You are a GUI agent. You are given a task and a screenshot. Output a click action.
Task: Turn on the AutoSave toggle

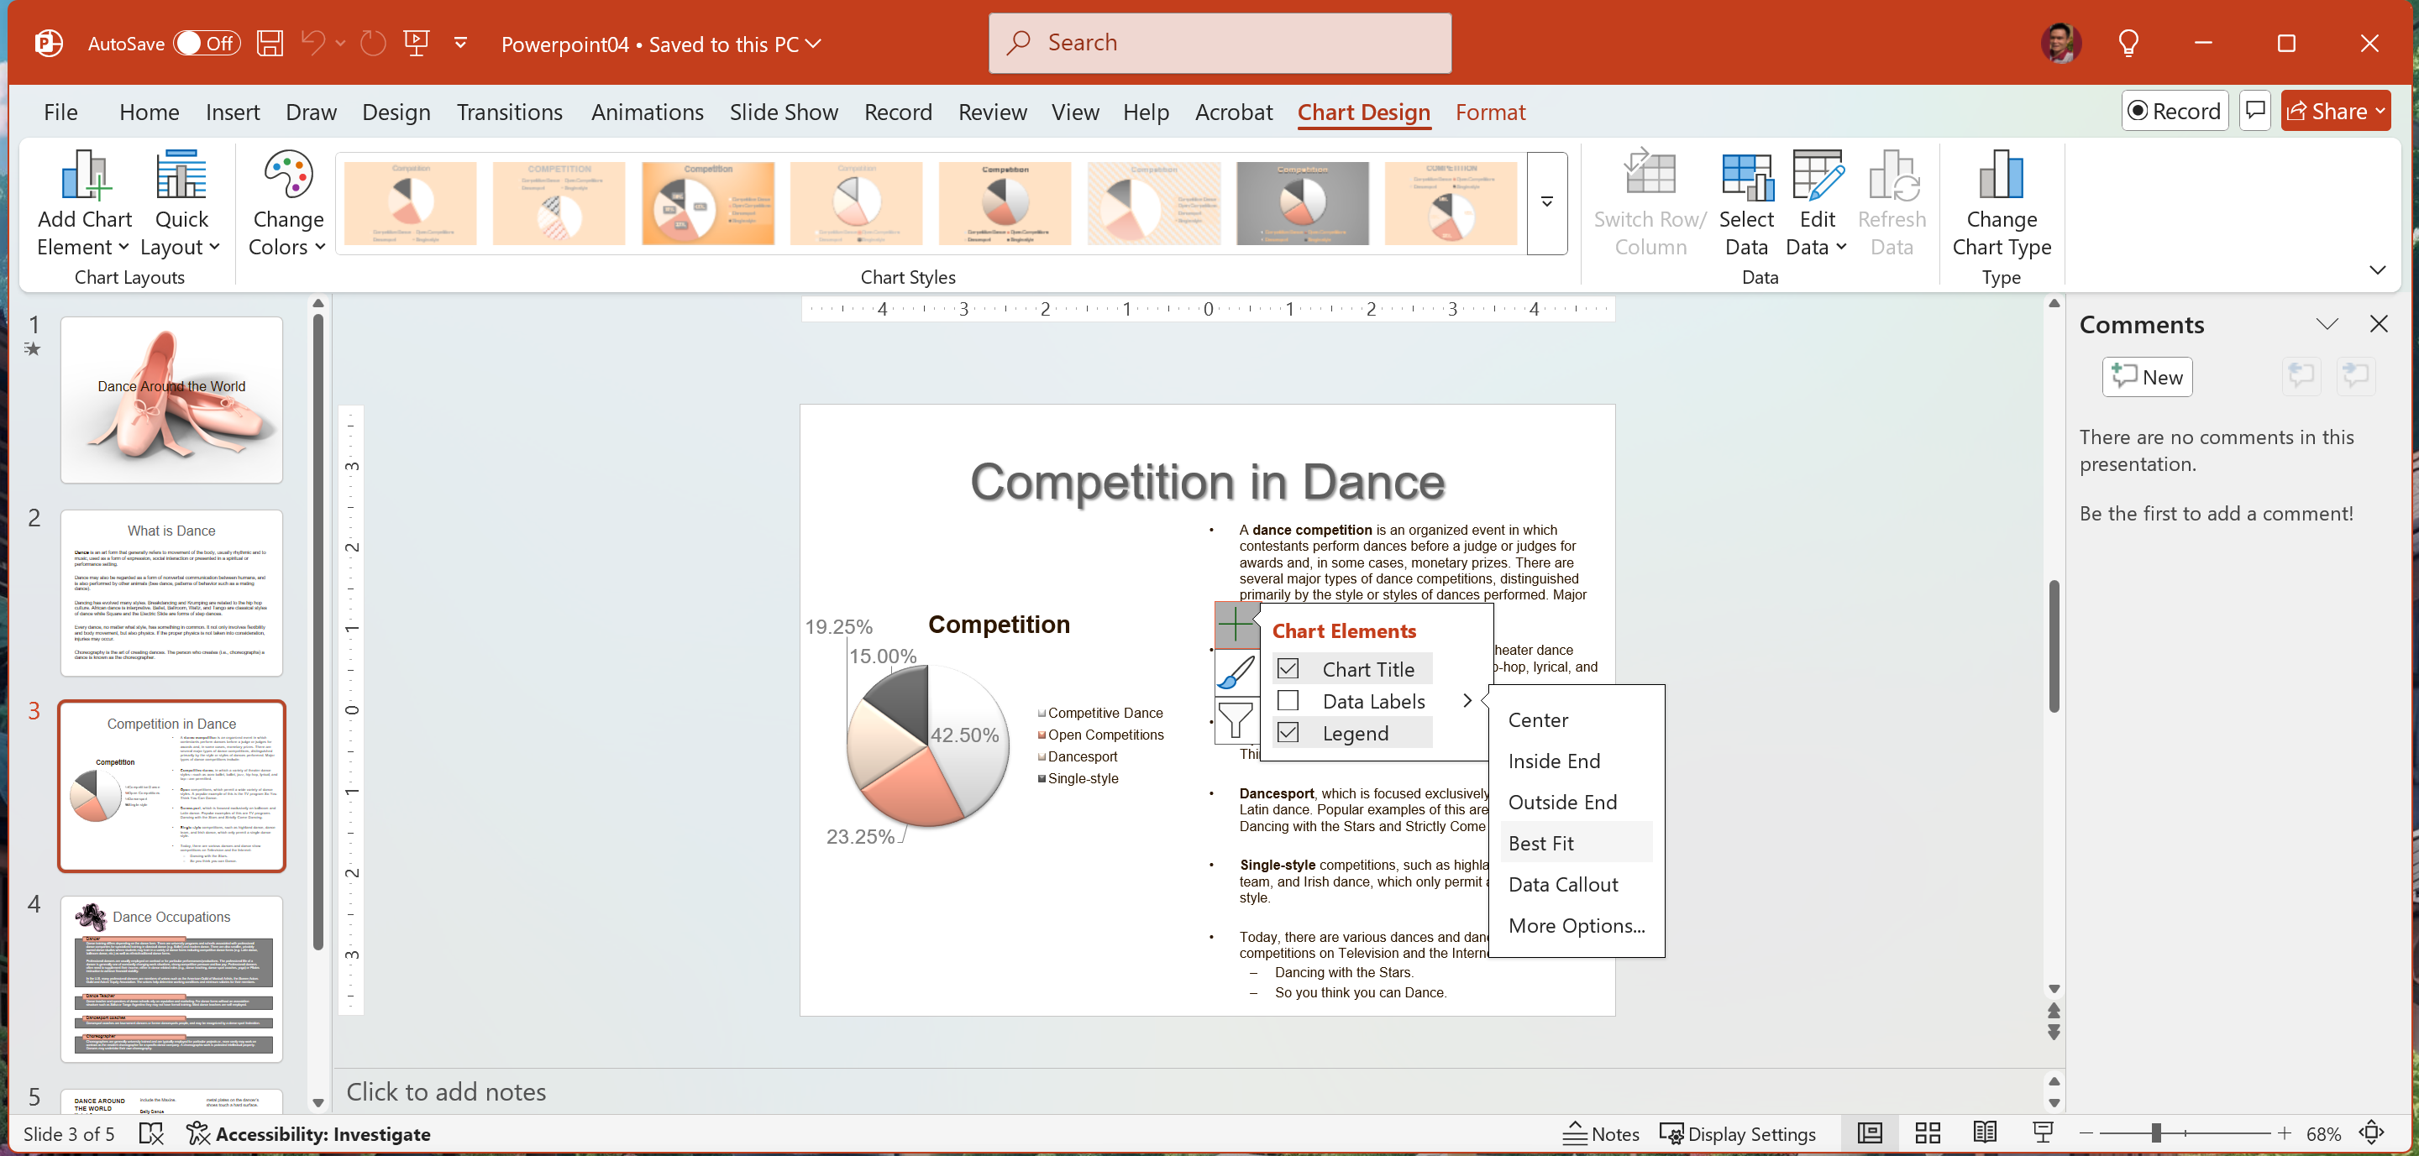(207, 43)
